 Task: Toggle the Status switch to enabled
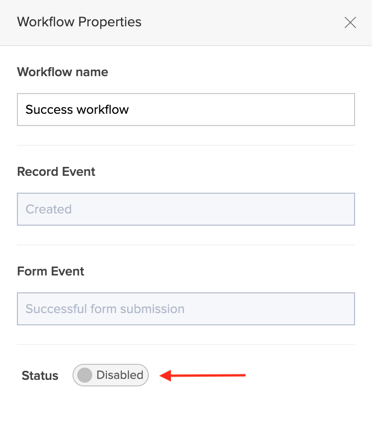pyautogui.click(x=111, y=375)
